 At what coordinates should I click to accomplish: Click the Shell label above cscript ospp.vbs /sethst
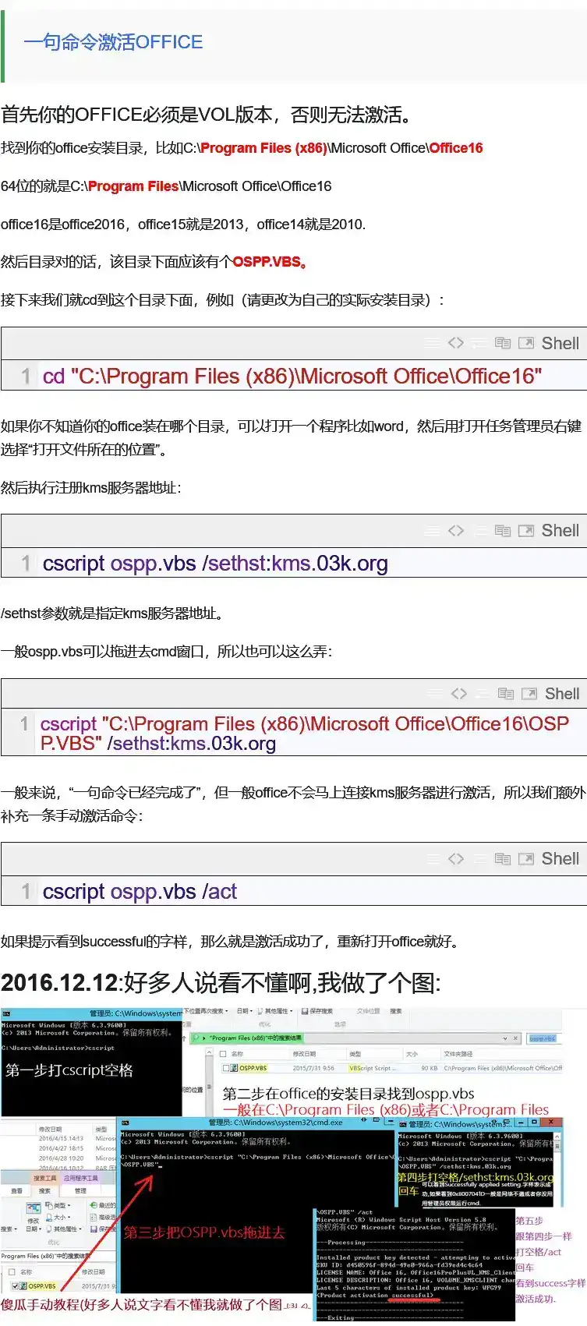[x=560, y=531]
